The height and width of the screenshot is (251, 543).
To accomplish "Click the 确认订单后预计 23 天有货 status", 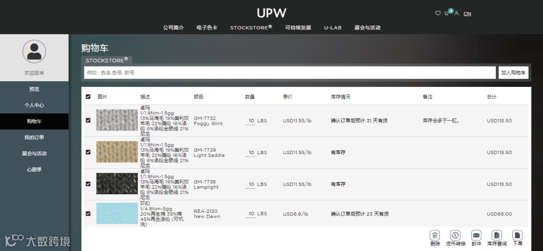I will click(x=360, y=214).
